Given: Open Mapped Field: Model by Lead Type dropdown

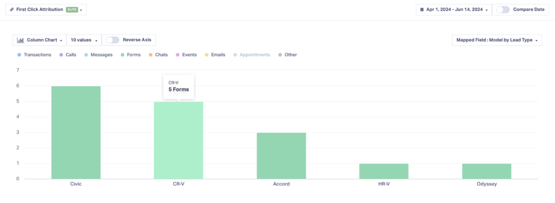Looking at the screenshot, I should (497, 40).
